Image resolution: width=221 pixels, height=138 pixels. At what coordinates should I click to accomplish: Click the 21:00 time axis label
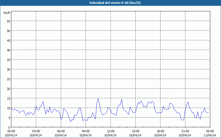click(185, 131)
